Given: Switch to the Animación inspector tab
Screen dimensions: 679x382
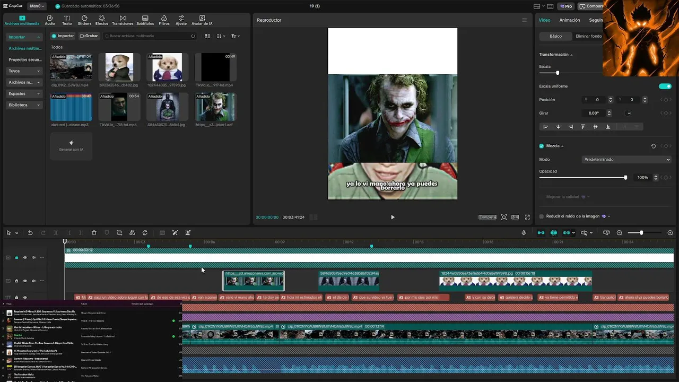Looking at the screenshot, I should point(570,20).
